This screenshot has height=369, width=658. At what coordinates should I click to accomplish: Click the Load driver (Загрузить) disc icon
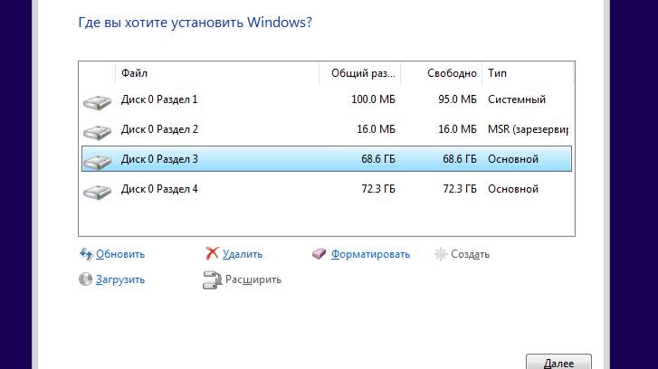pos(86,279)
